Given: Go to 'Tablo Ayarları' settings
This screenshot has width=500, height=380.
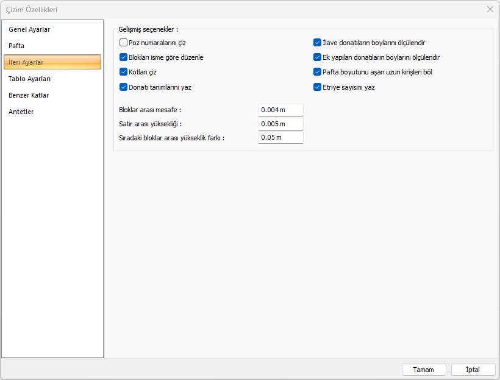Looking at the screenshot, I should pyautogui.click(x=30, y=79).
